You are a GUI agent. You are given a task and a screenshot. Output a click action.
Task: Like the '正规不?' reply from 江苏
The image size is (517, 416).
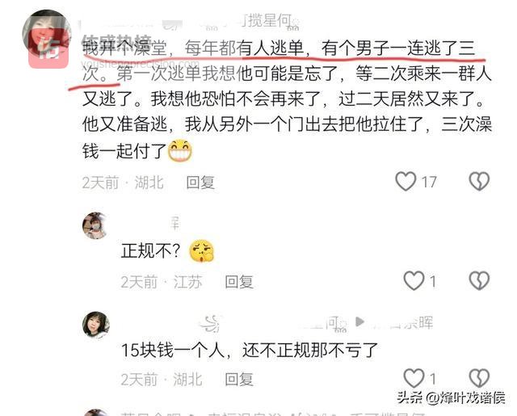coord(414,281)
